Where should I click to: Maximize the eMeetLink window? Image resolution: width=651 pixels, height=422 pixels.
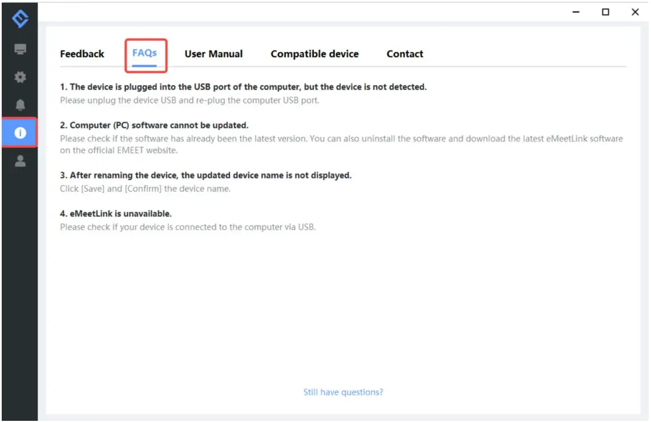pyautogui.click(x=606, y=12)
